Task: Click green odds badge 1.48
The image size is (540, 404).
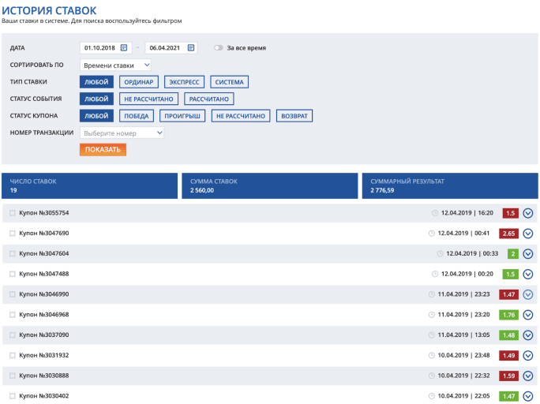Action: coord(508,335)
